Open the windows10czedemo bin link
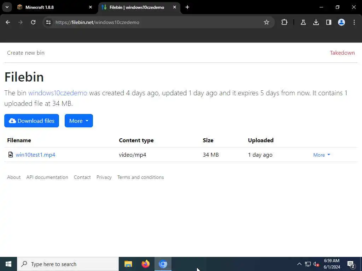 coord(58,93)
